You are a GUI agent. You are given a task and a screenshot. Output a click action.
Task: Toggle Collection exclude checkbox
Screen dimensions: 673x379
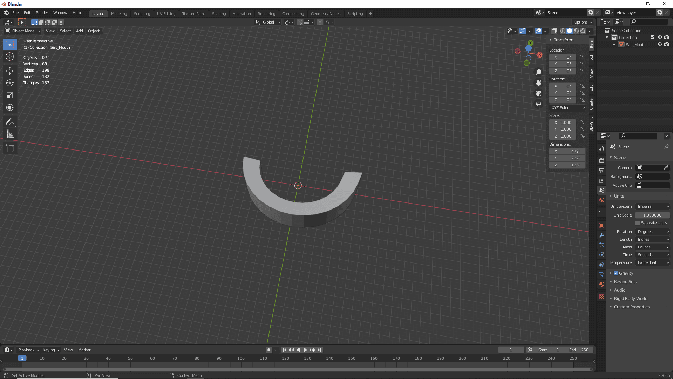tap(653, 37)
